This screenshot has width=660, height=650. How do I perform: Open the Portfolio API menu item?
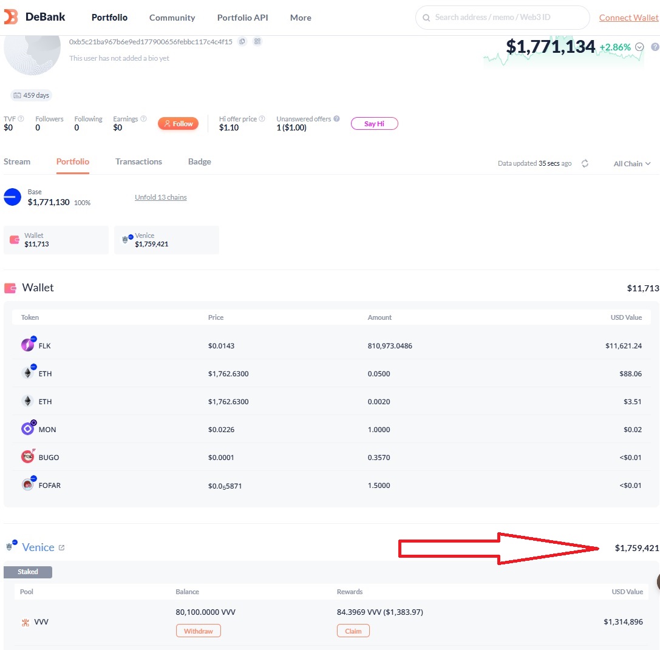pos(242,18)
